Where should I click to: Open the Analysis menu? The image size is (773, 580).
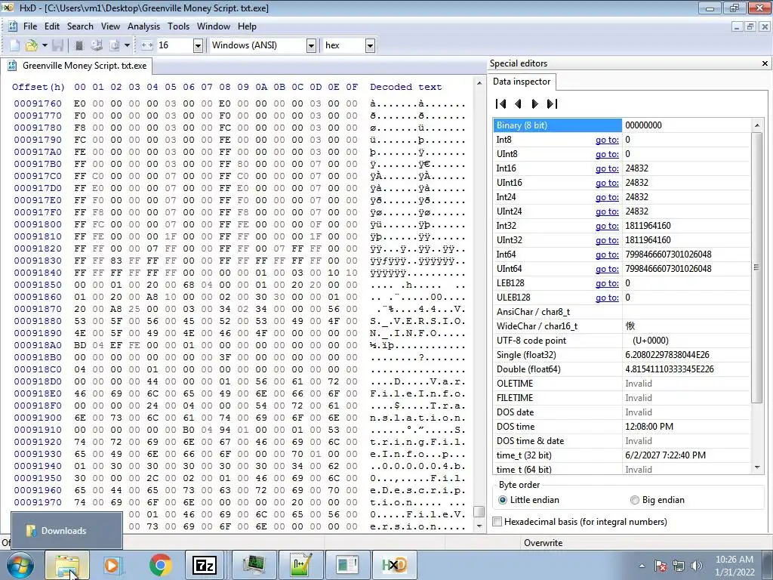[x=143, y=26]
